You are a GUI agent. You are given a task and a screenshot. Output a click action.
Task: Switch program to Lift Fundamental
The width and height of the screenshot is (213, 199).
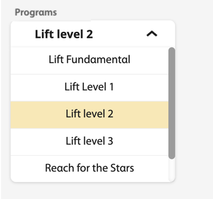click(90, 60)
